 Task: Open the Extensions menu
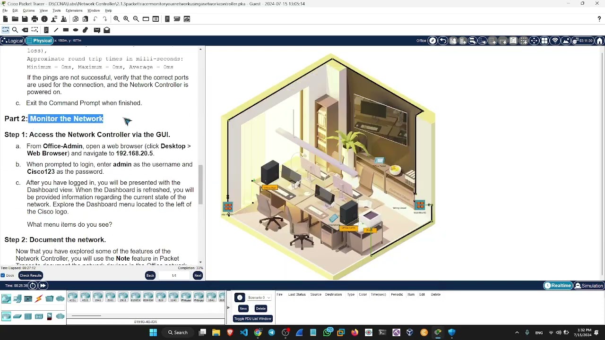point(74,10)
